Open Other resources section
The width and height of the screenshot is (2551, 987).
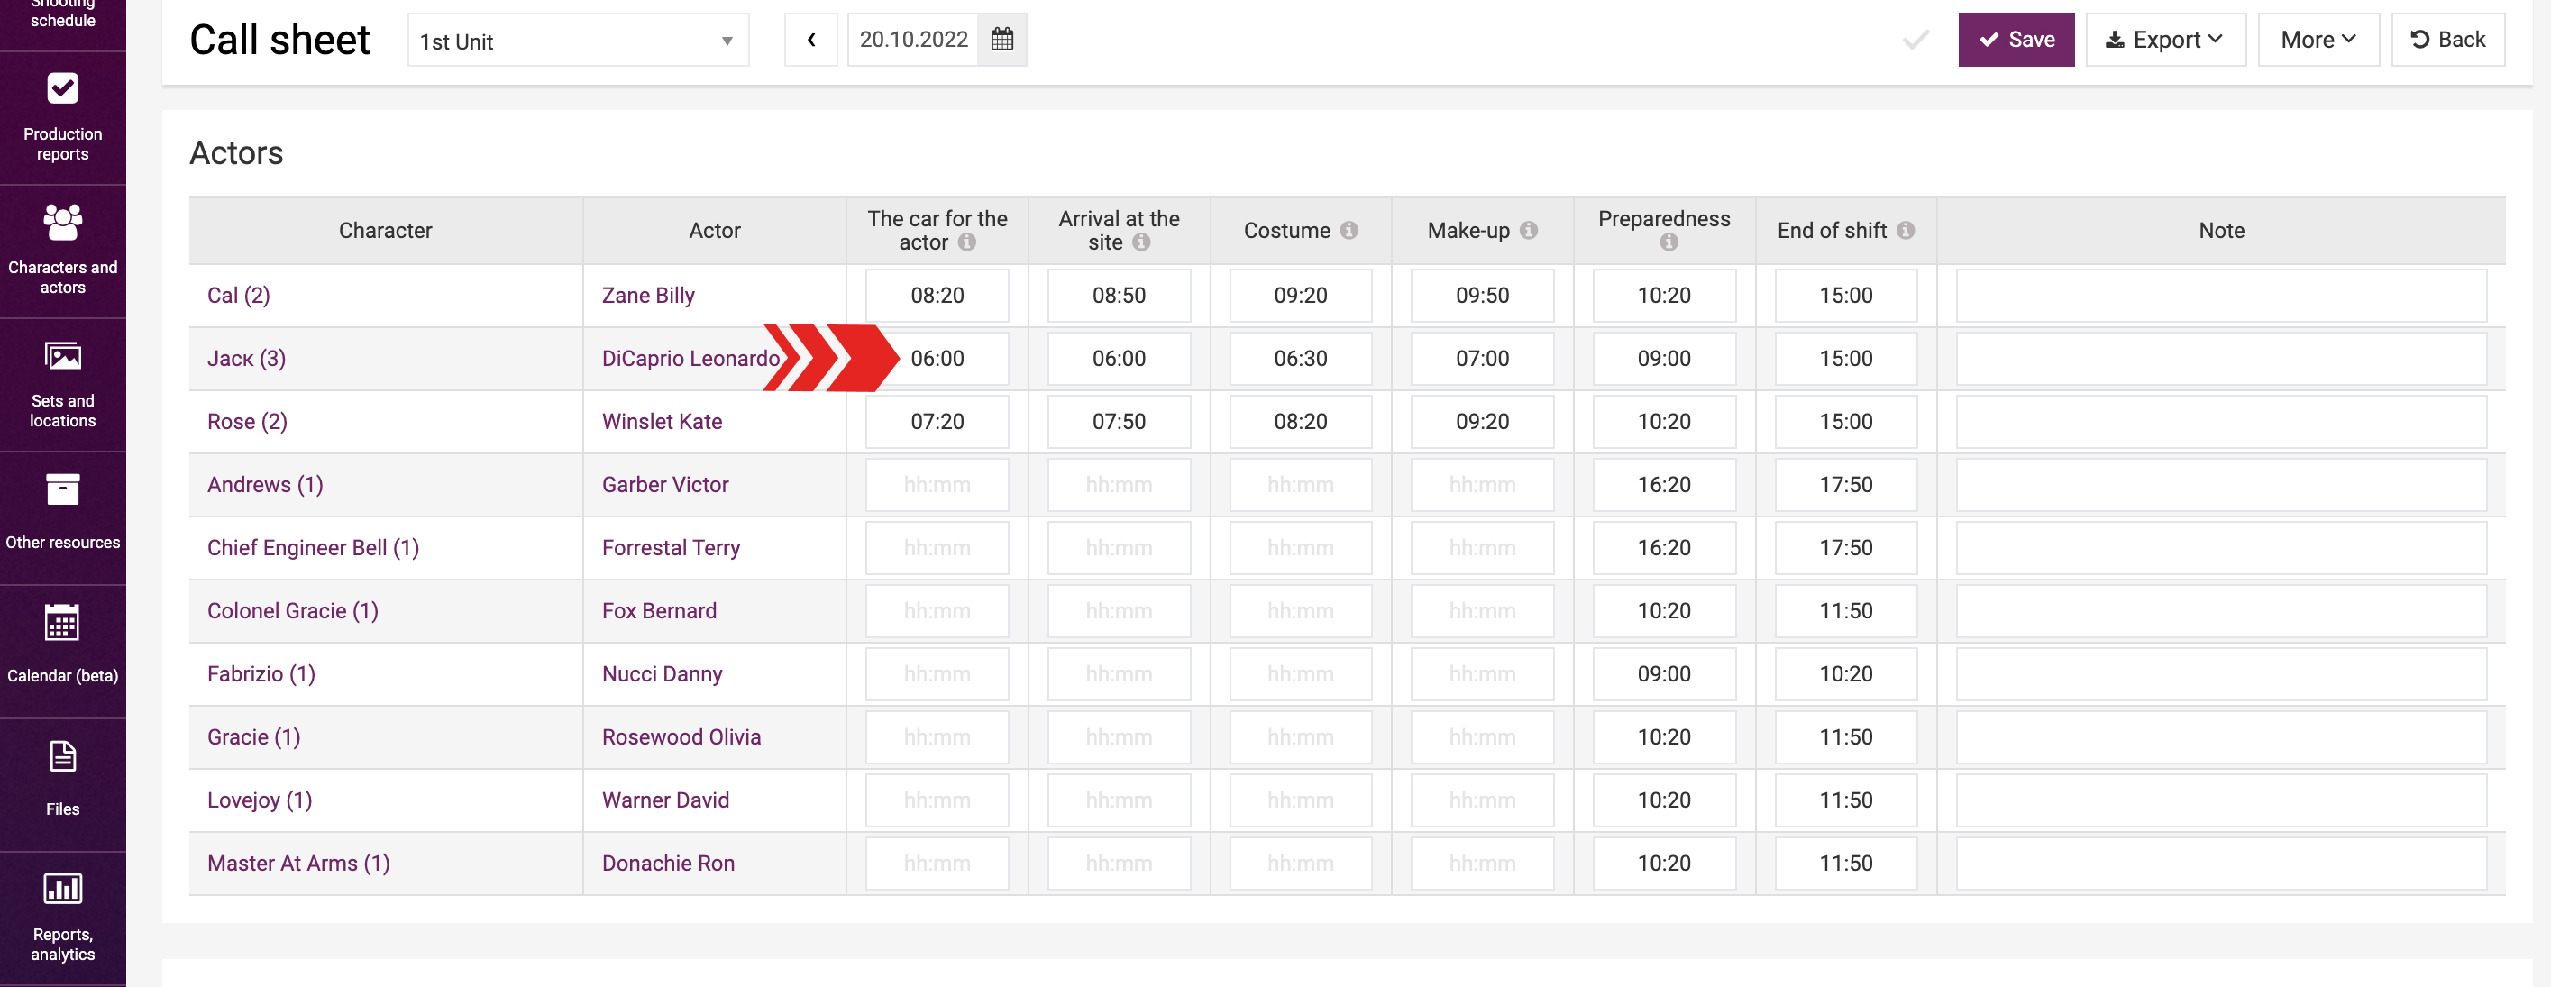coord(62,517)
